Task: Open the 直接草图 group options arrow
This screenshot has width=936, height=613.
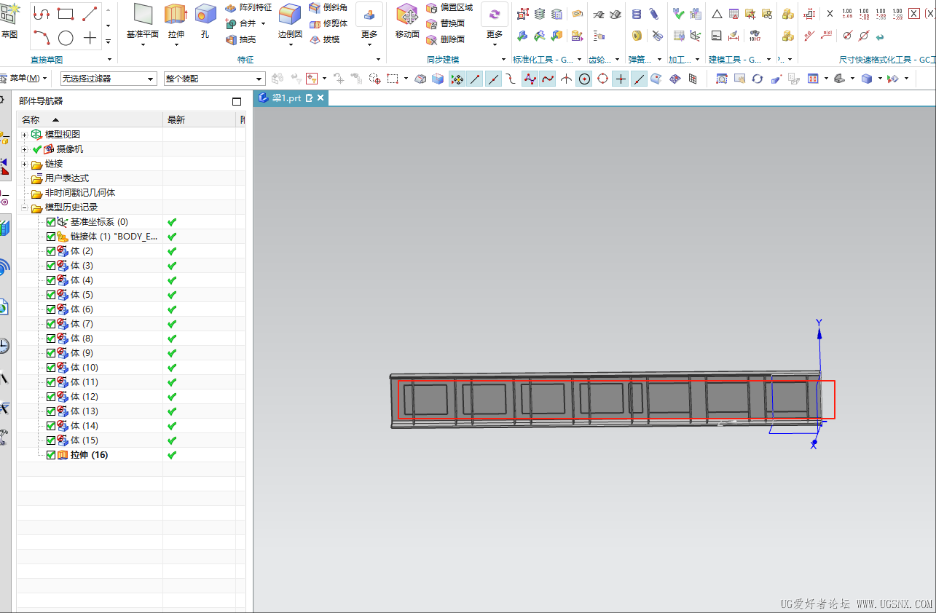Action: click(x=109, y=60)
